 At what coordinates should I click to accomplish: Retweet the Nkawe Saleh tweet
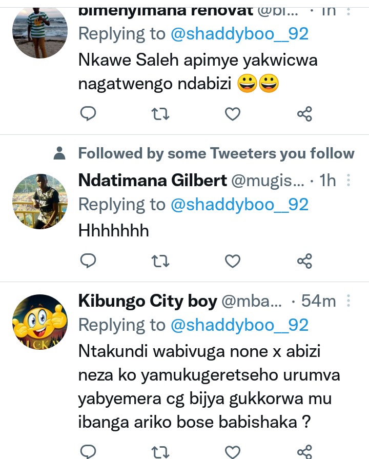(161, 114)
